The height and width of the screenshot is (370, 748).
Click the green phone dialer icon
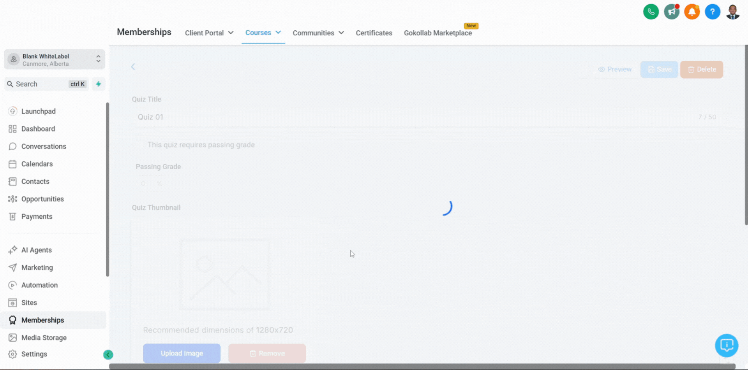point(651,12)
